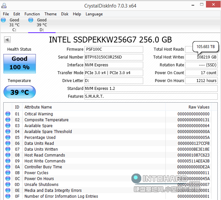
Task: Click the blue status orb for drive D:
Action: (31, 20)
